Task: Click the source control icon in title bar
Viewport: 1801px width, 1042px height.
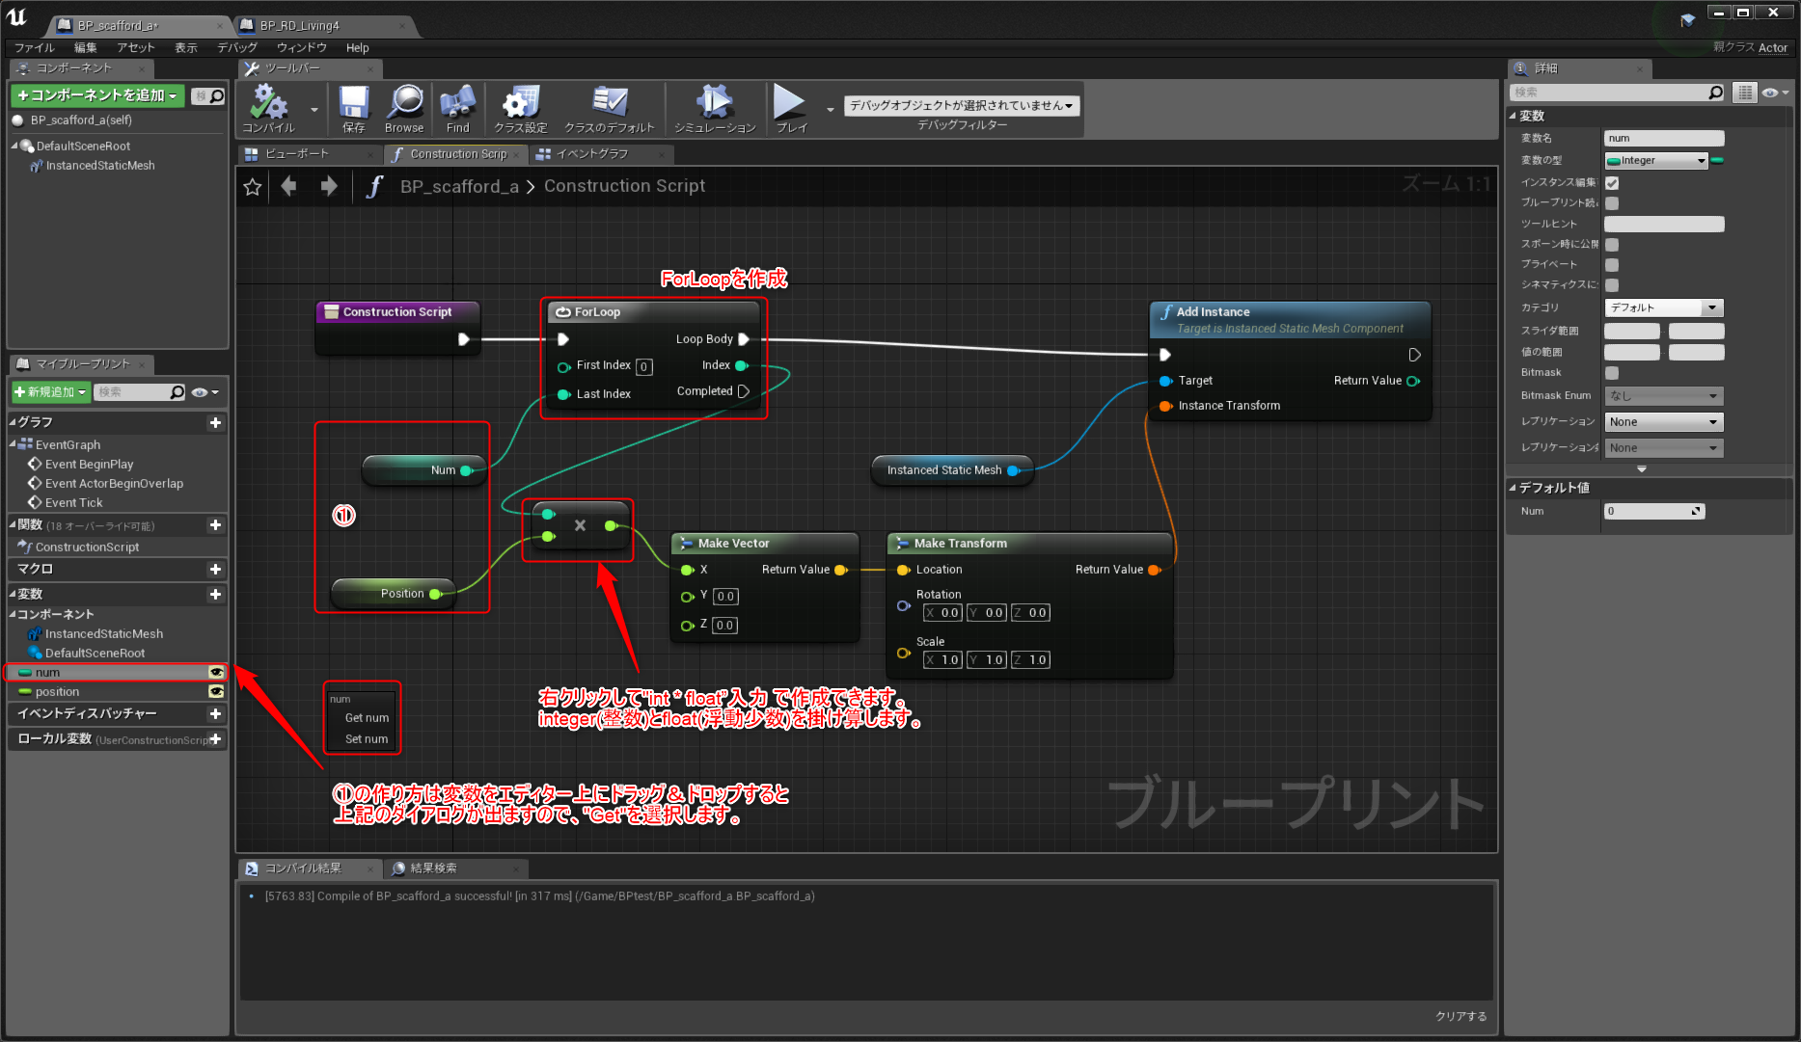Action: (x=1687, y=19)
